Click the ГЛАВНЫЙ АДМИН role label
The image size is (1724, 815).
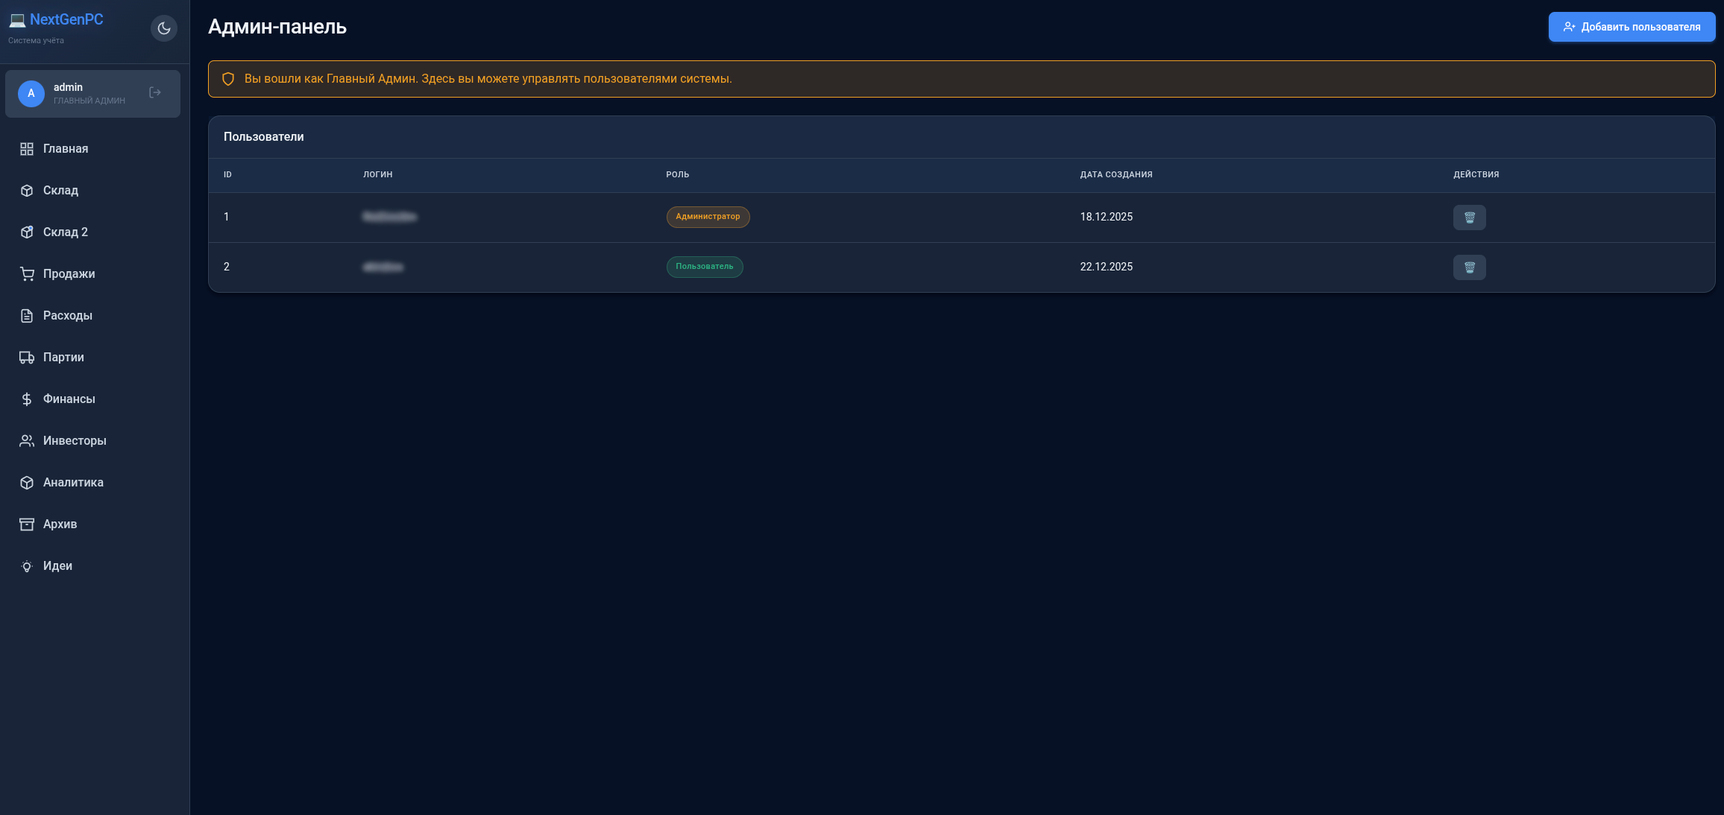[x=89, y=101]
